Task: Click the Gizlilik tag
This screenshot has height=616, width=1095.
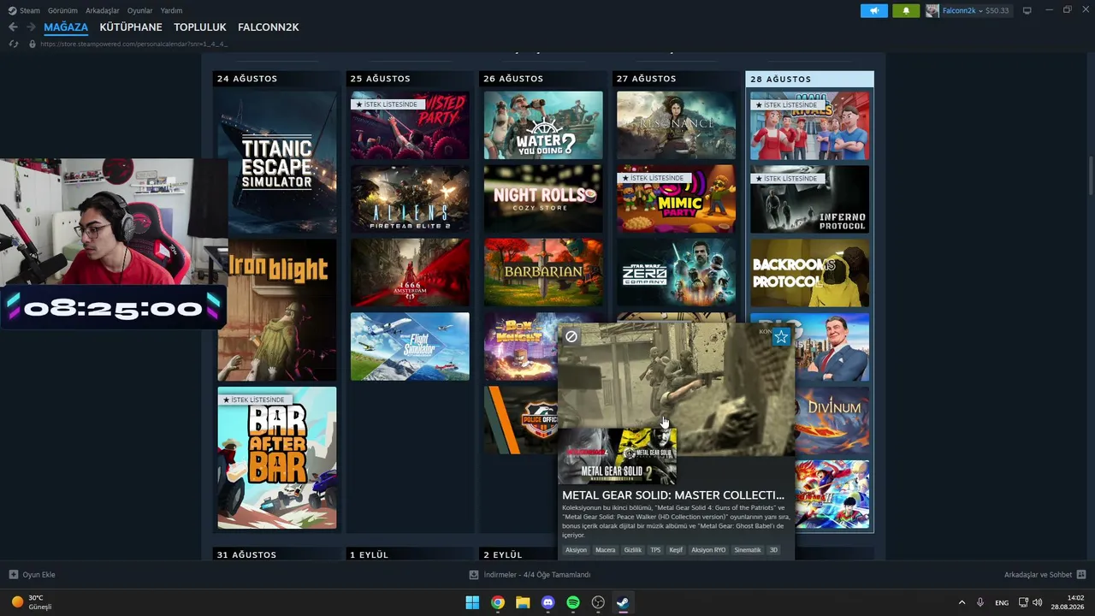Action: click(633, 550)
